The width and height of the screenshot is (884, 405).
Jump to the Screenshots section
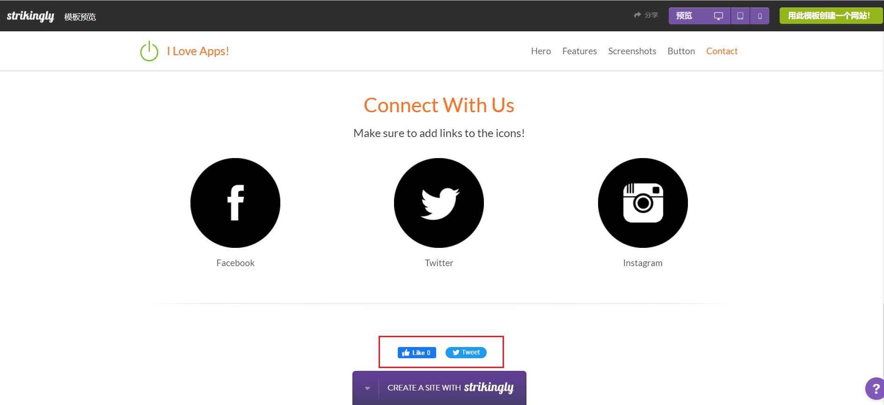click(x=632, y=51)
